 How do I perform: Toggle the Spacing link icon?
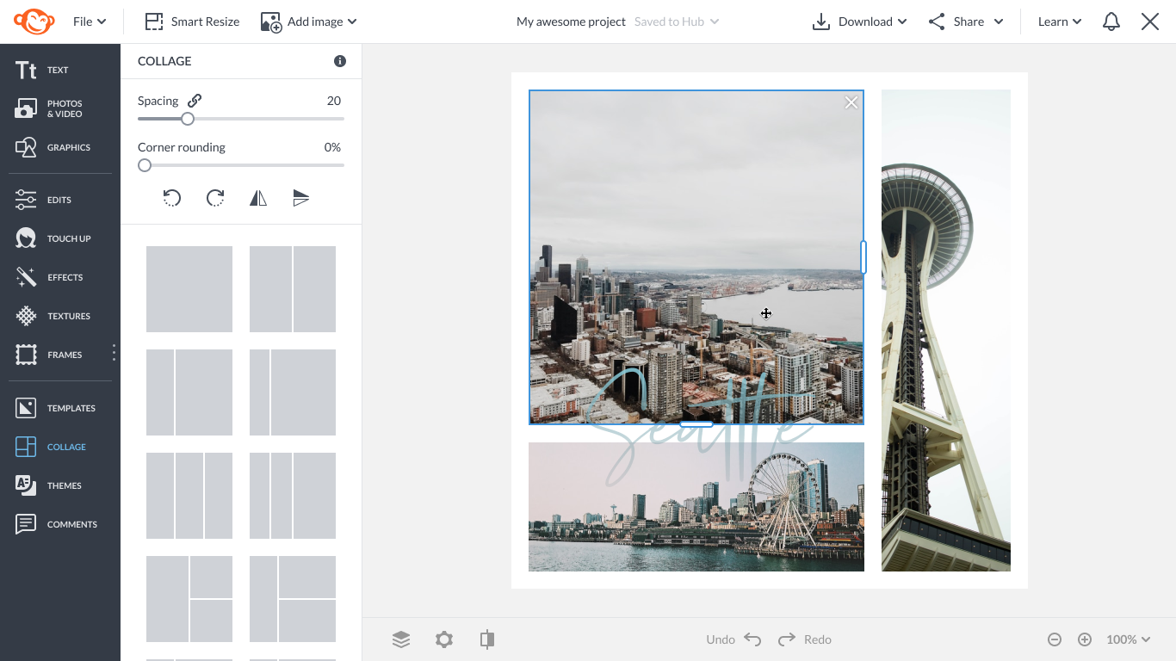point(195,101)
